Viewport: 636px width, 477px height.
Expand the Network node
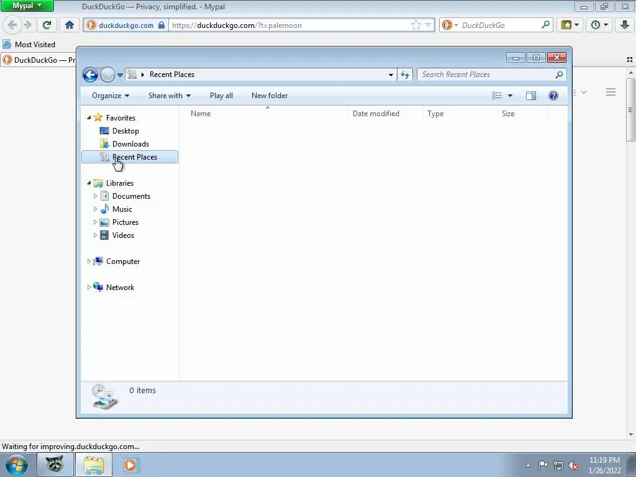[89, 288]
